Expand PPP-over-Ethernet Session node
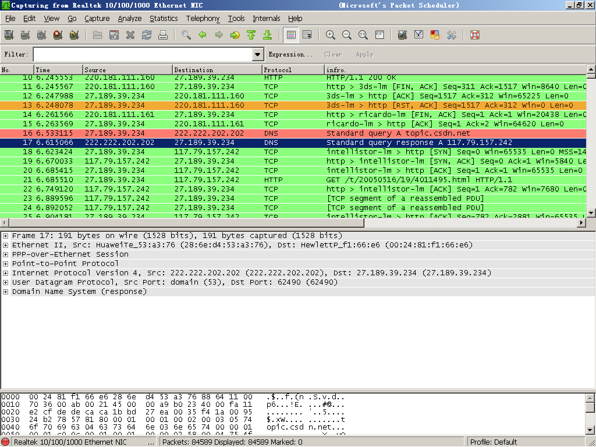This screenshot has width=596, height=447. 6,254
